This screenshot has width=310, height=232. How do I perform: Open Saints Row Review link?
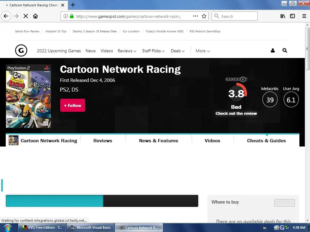tap(27, 31)
